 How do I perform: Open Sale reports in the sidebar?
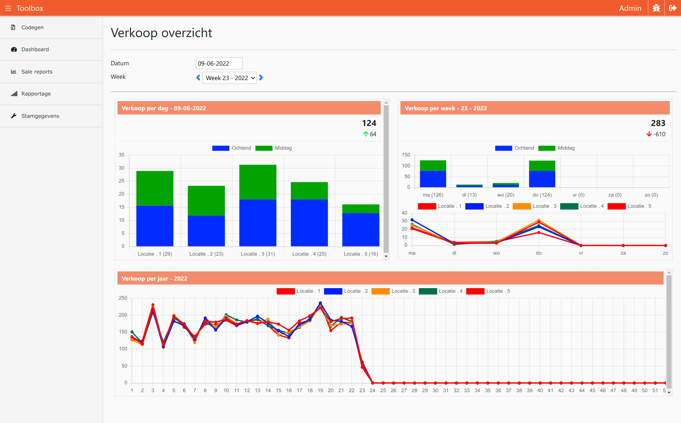tap(51, 72)
